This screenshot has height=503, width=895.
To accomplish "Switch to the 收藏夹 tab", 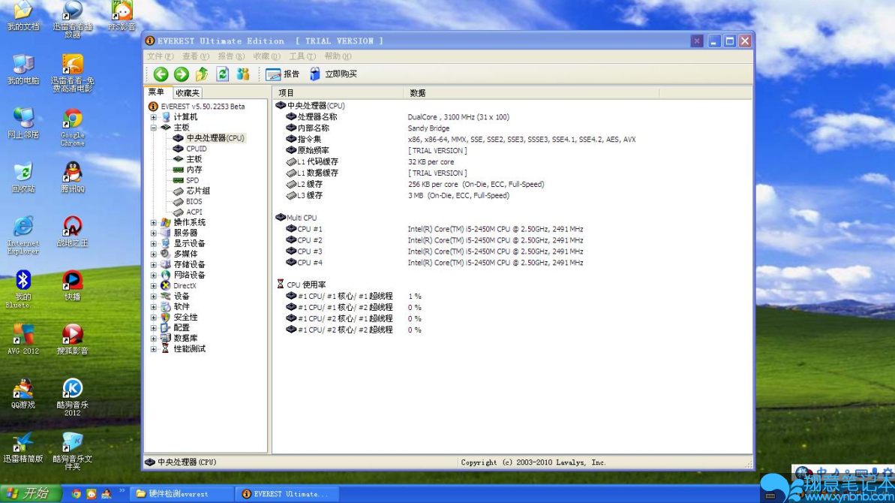I will [x=188, y=92].
